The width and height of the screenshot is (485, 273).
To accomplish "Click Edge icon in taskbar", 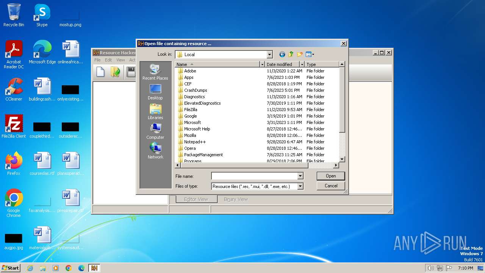I will [81, 268].
